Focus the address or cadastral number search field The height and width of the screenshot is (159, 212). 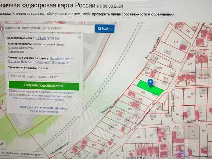click(49, 28)
